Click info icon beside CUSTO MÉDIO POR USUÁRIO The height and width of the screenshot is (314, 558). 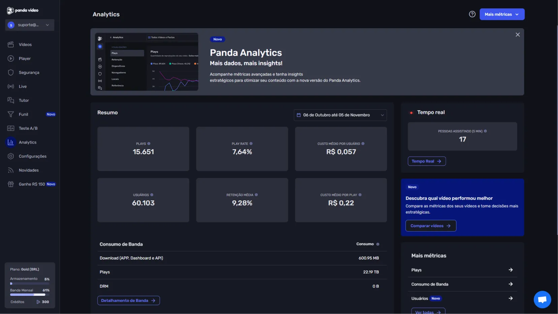363,144
